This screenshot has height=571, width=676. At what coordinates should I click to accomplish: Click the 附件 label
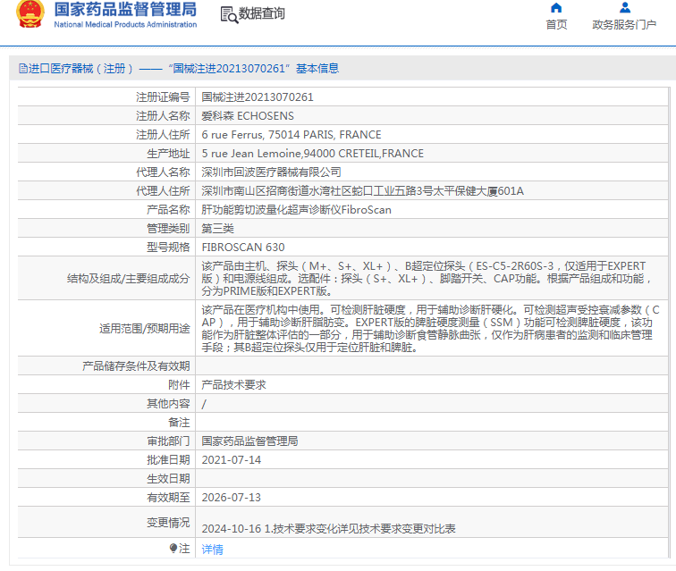180,385
